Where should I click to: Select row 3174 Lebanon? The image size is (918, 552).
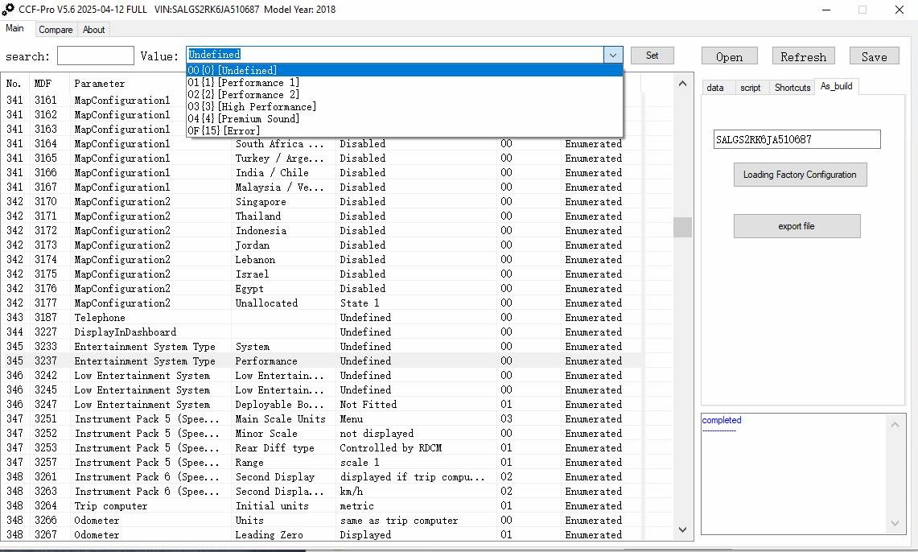tap(321, 260)
